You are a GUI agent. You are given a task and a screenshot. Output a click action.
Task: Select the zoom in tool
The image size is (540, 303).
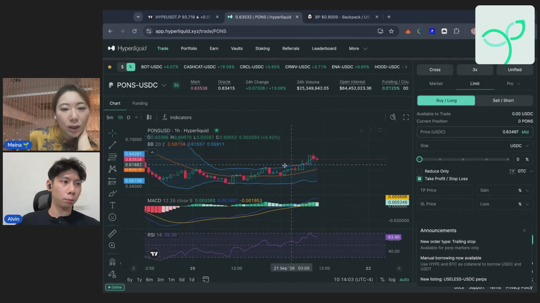coord(112,245)
